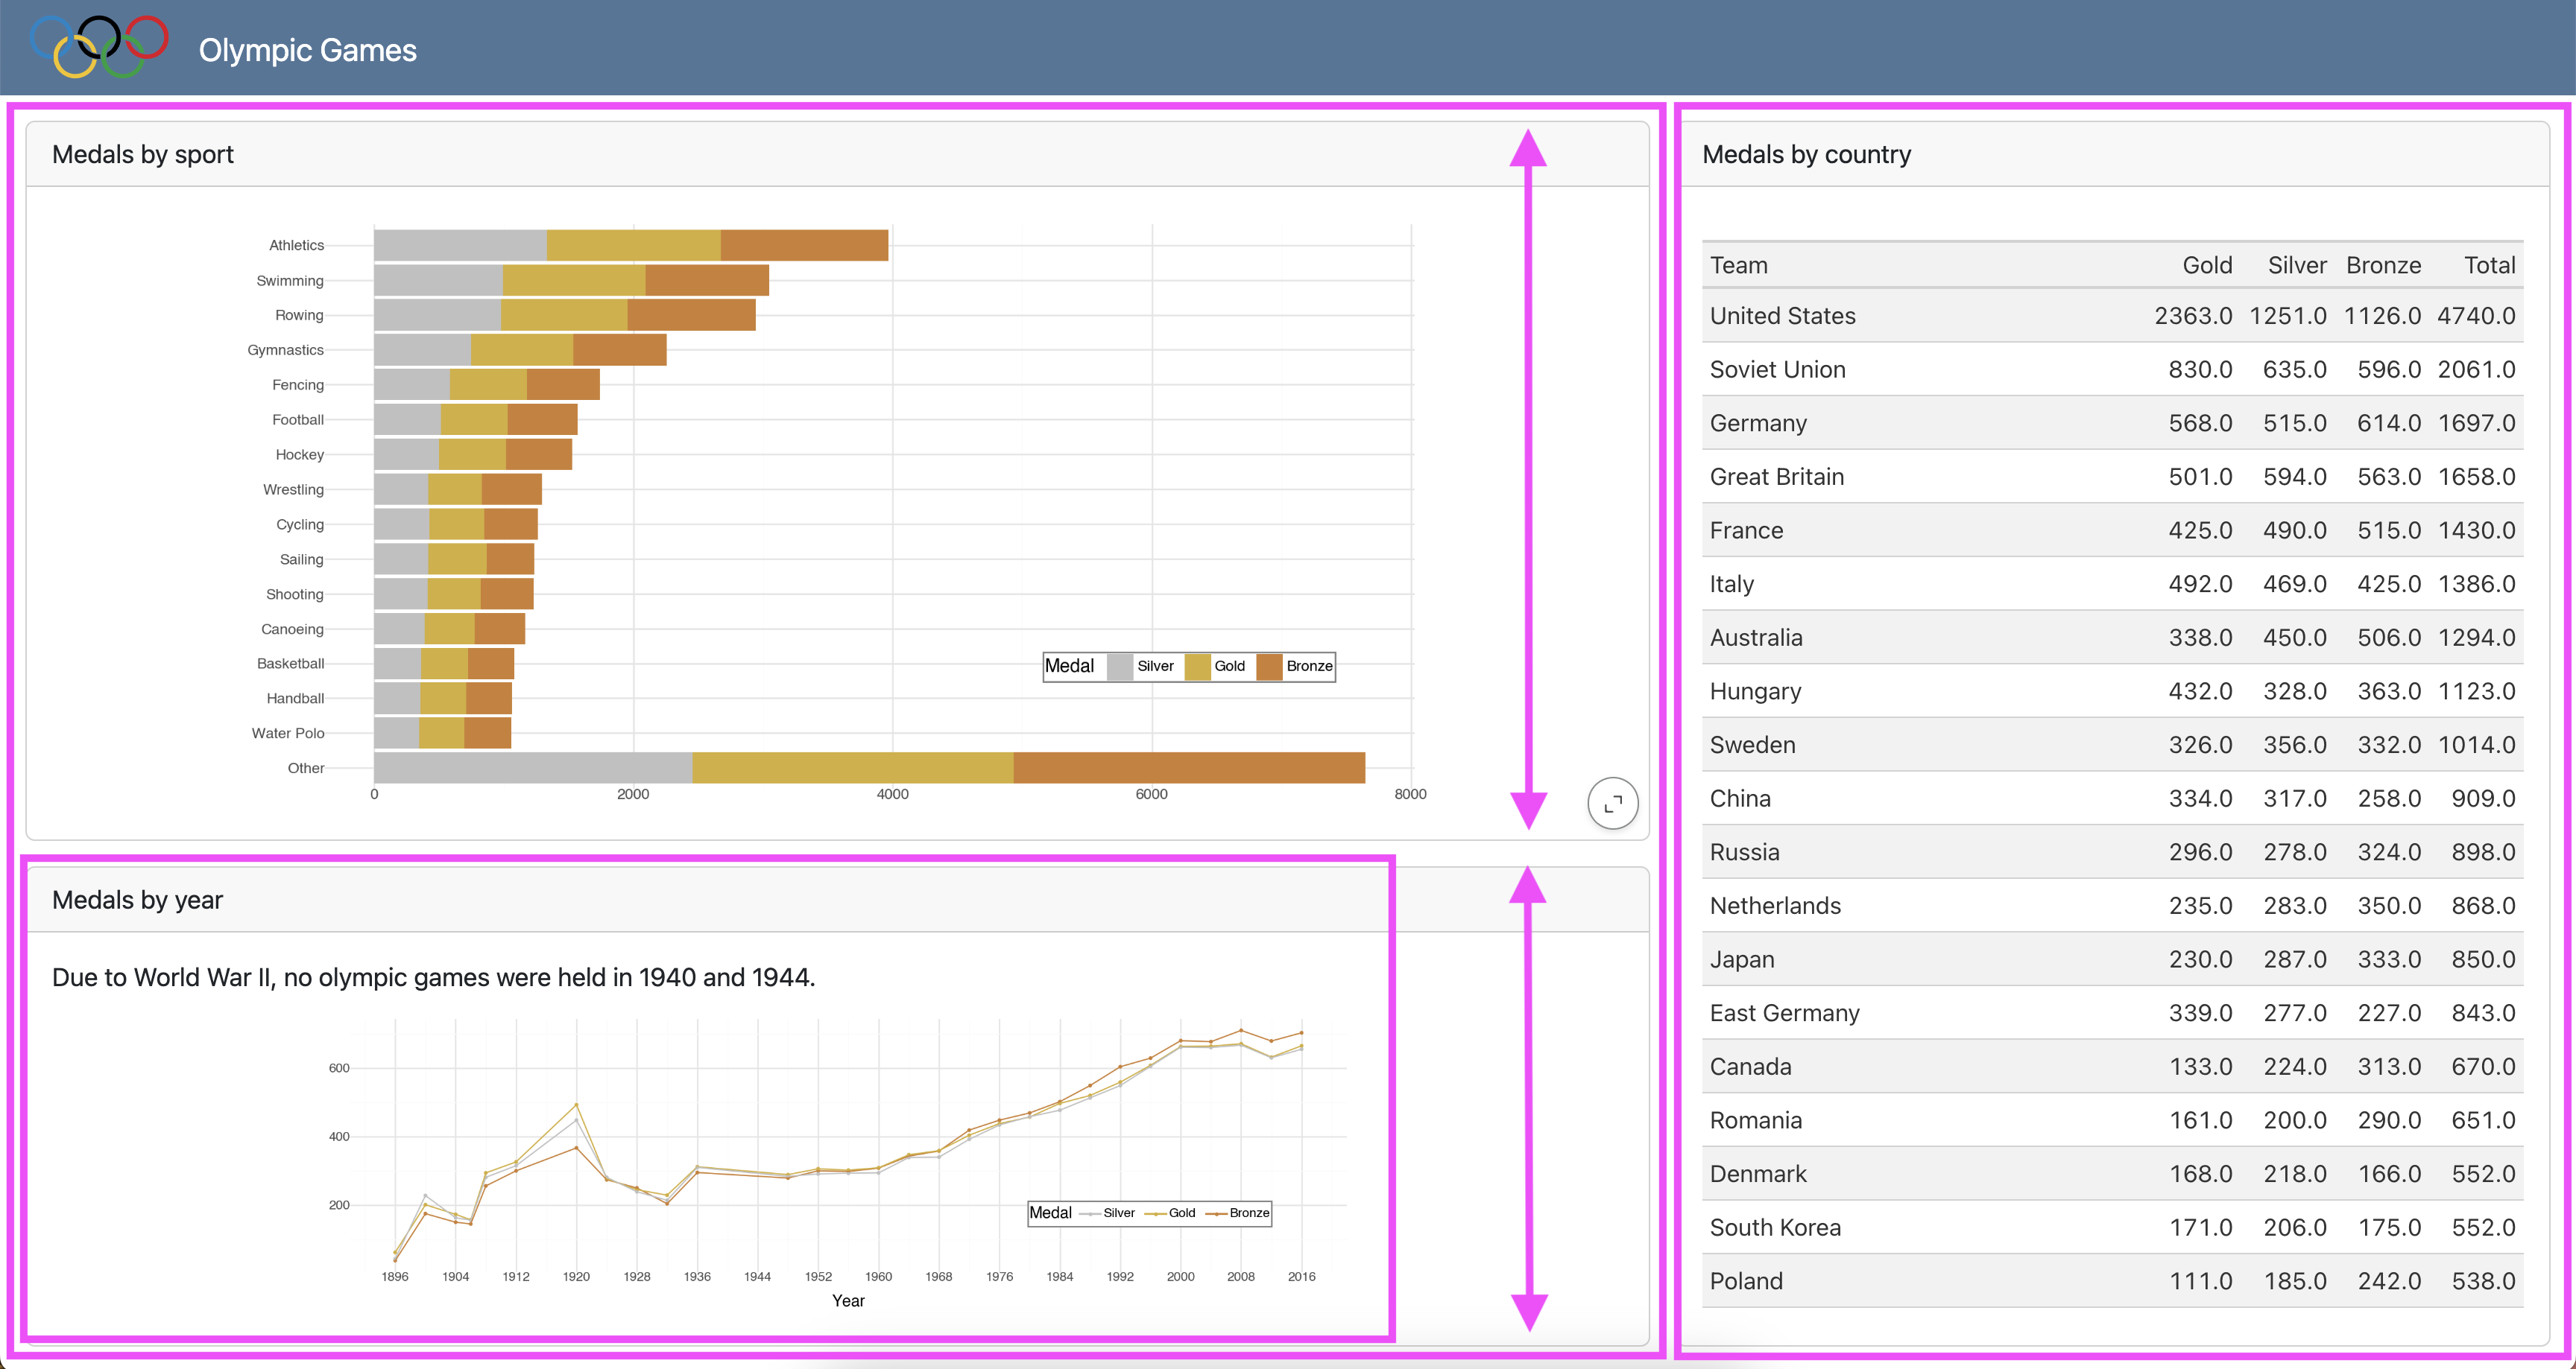This screenshot has height=1369, width=2576.
Task: Click the Swimming label on sport axis
Action: pos(289,281)
